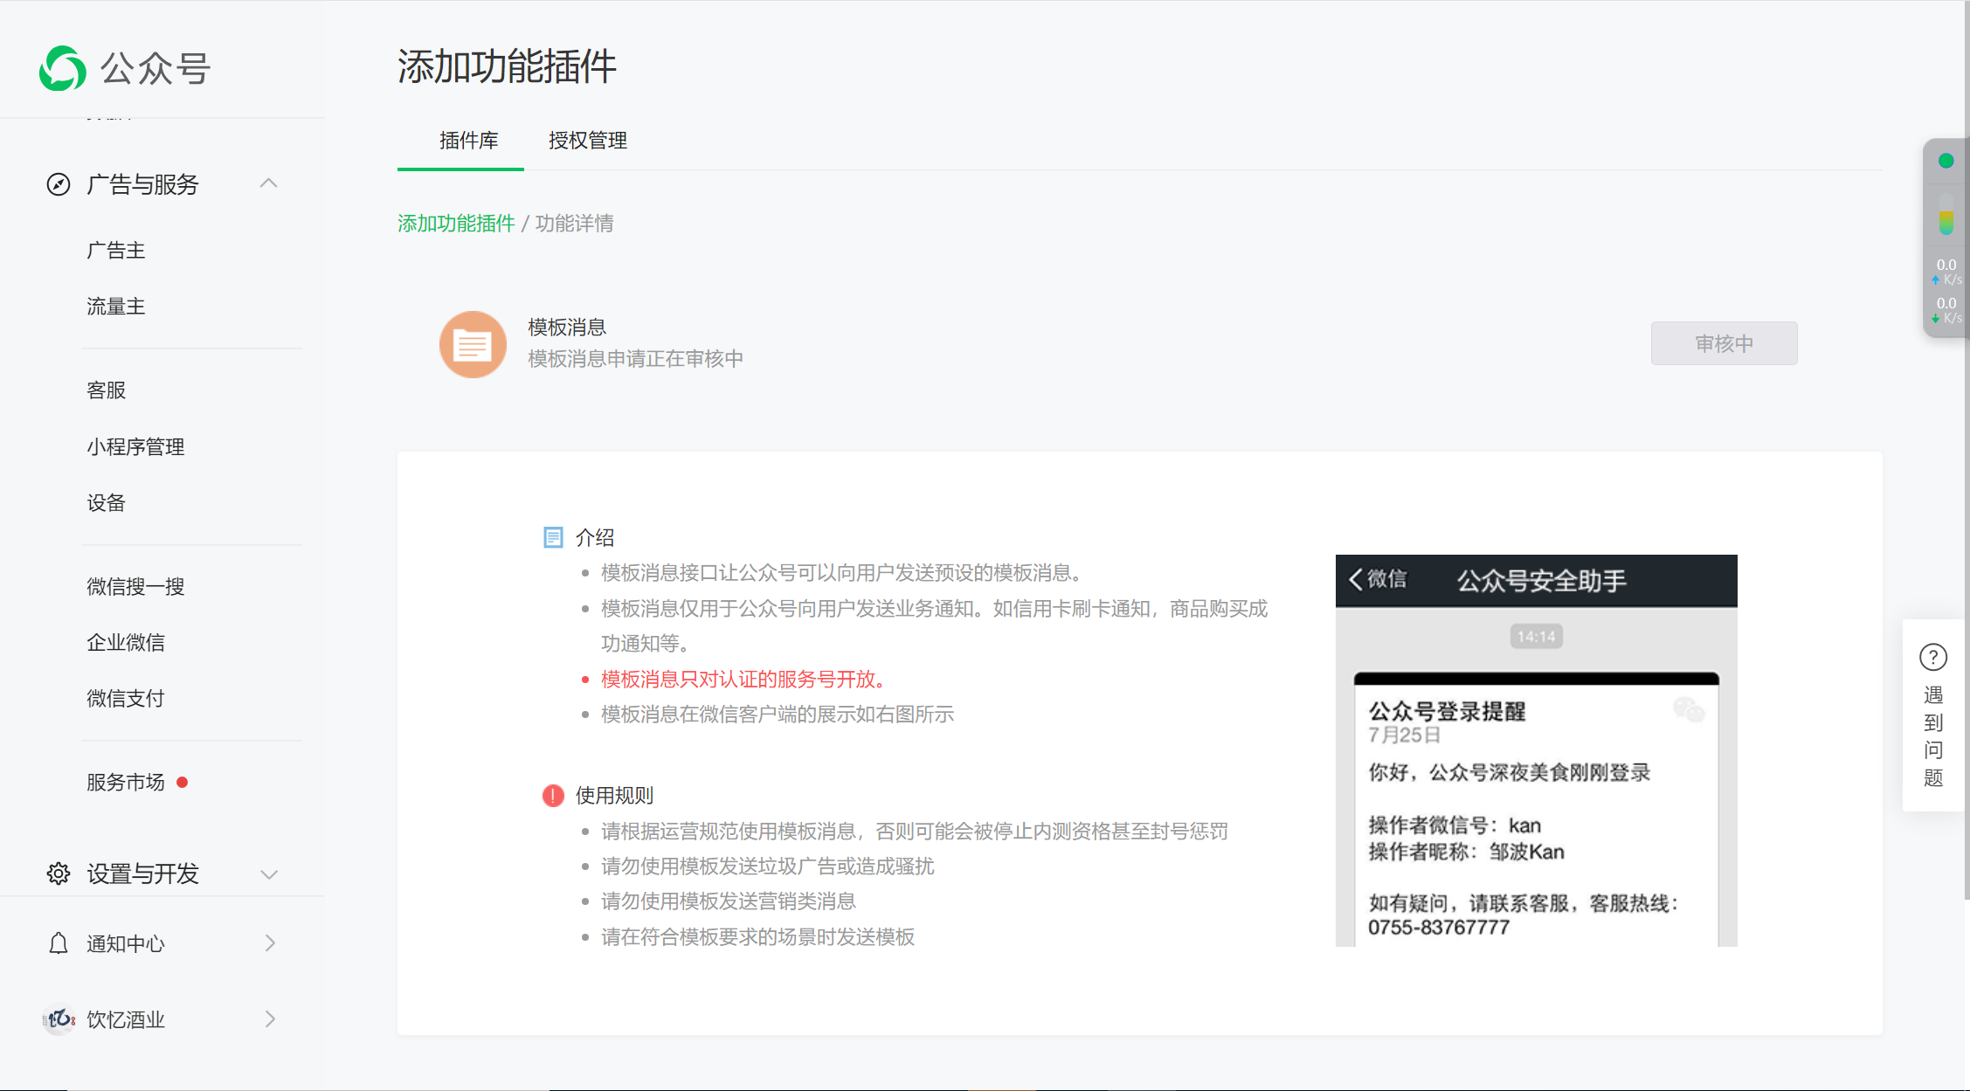Viewport: 1970px width, 1091px height.
Task: Click the question mark help icon
Action: (1932, 657)
